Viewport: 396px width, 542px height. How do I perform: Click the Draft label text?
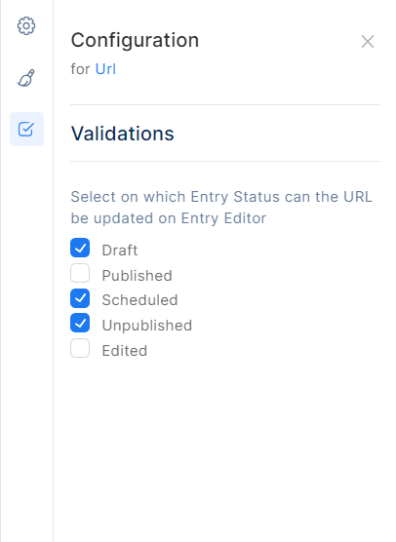click(x=120, y=251)
